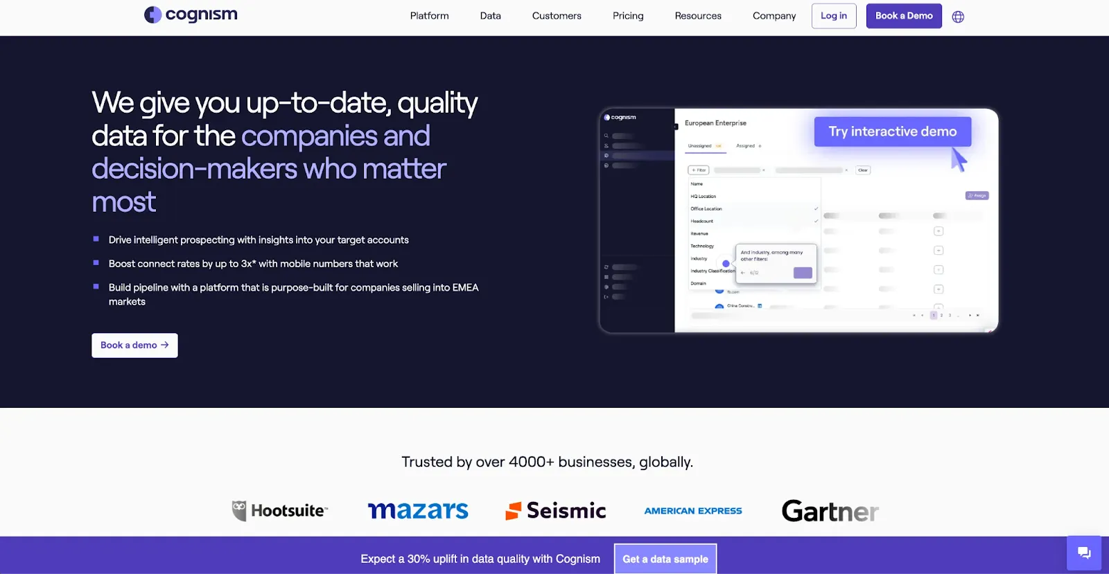The image size is (1109, 574).
Task: Click the white Book a demo button
Action: click(x=134, y=346)
